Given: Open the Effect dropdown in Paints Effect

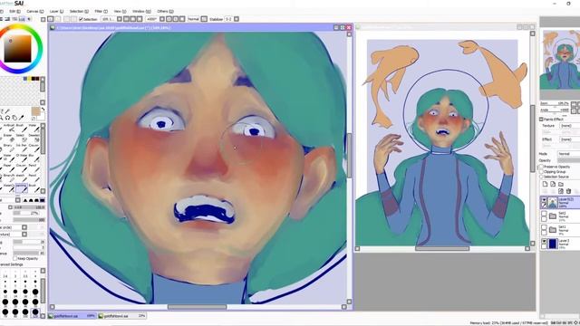Looking at the screenshot, I should [x=570, y=139].
